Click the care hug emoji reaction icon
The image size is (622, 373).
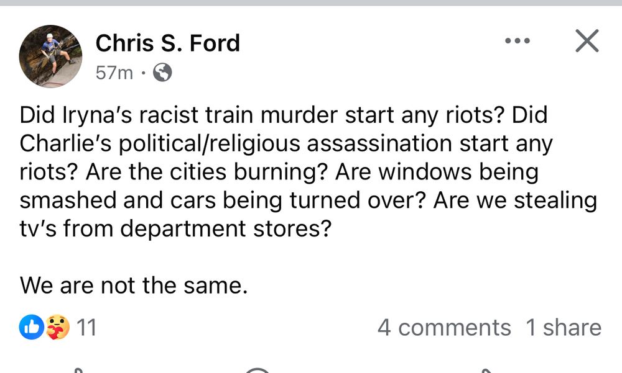click(x=57, y=327)
